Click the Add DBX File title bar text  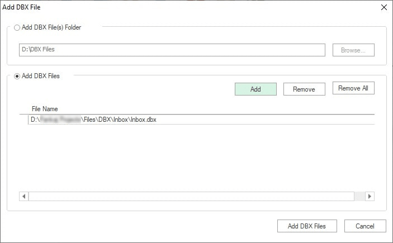[21, 7]
